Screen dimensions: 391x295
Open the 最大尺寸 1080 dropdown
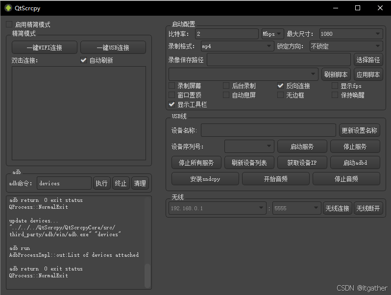point(351,34)
